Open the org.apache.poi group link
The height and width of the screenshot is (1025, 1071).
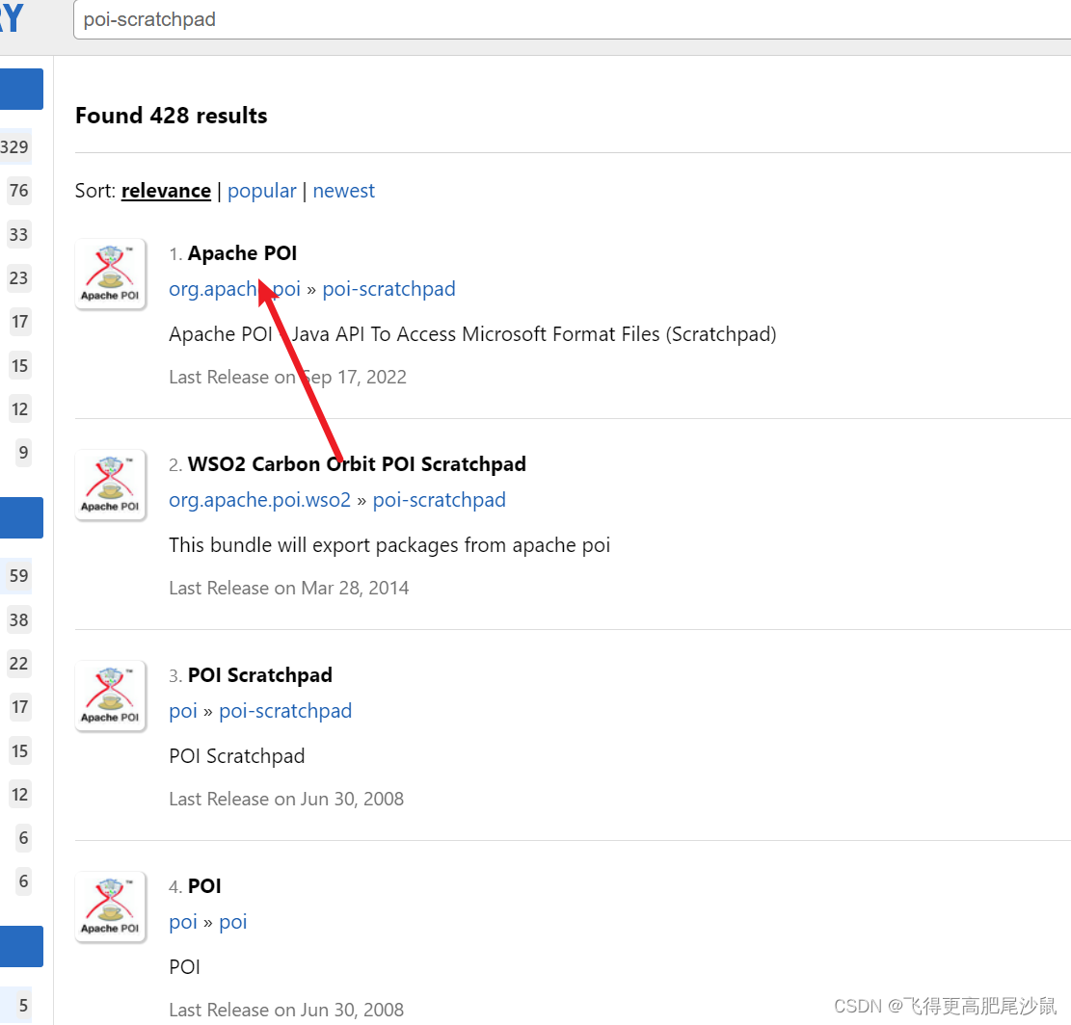(x=234, y=289)
